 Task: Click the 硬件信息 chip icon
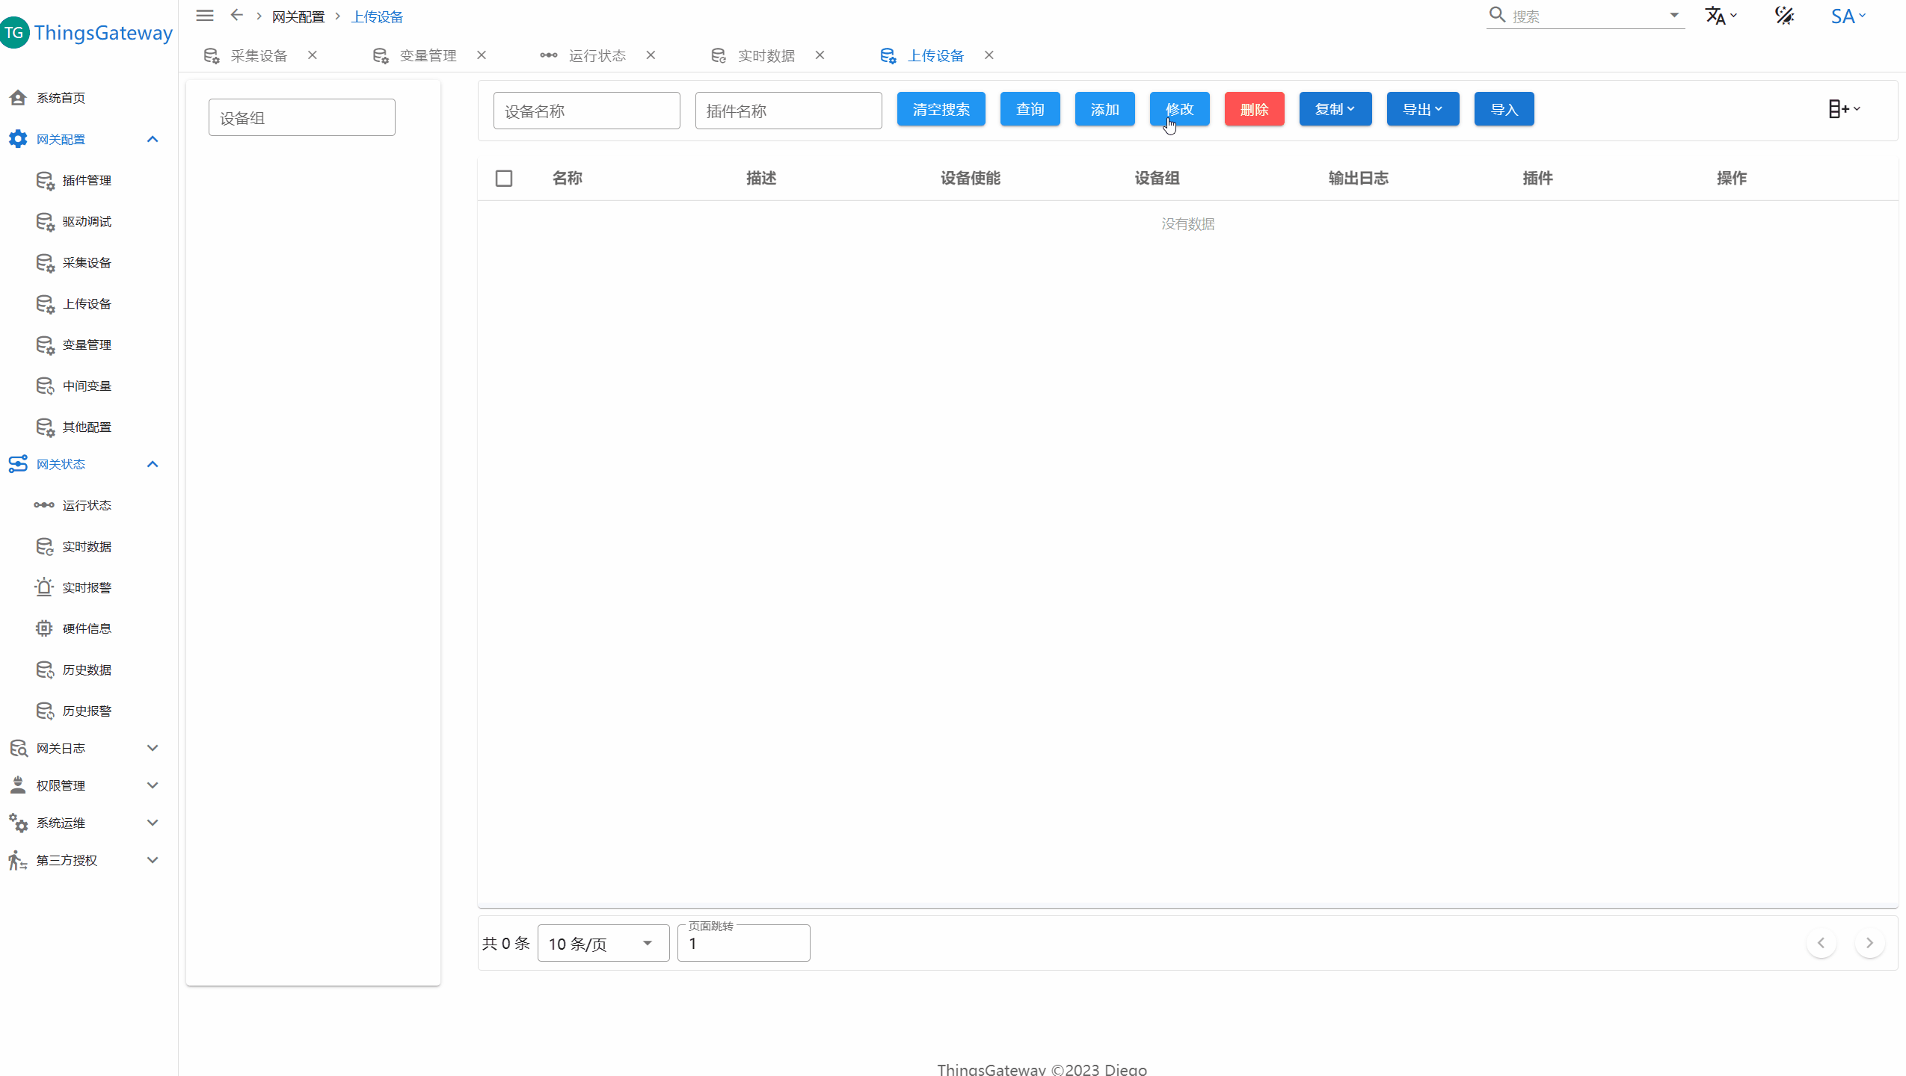(x=44, y=628)
